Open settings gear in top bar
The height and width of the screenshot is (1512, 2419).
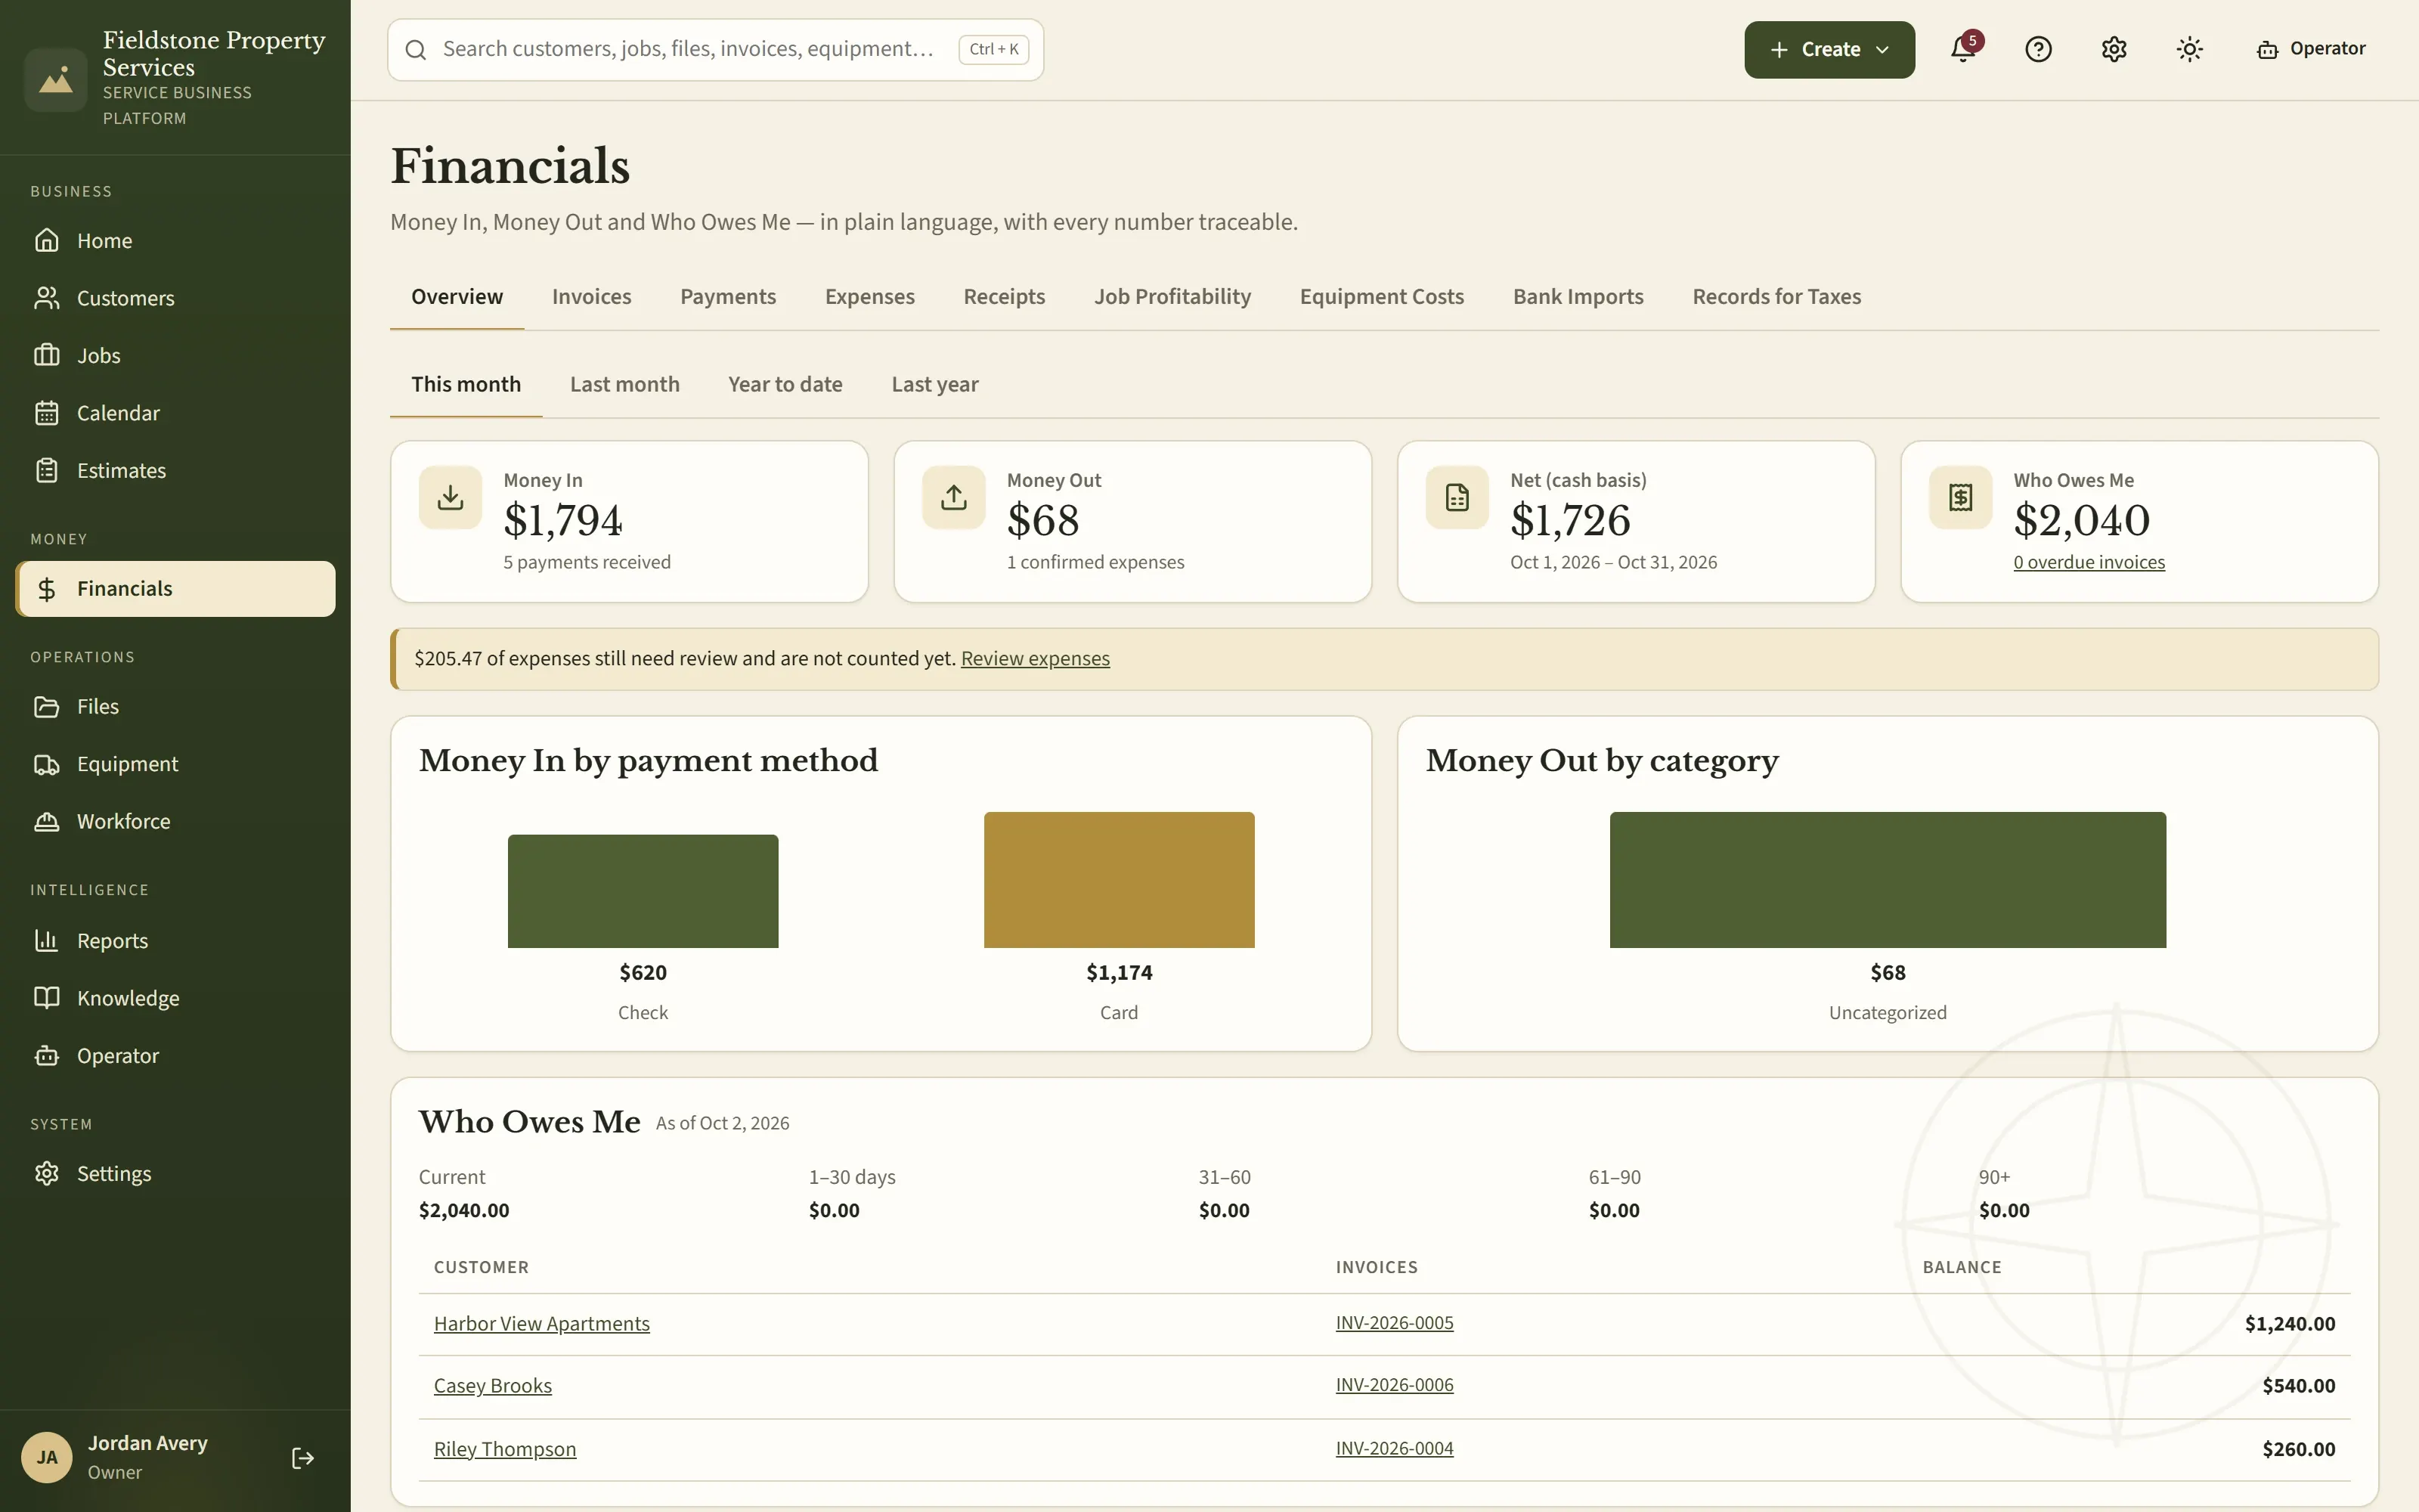point(2113,49)
